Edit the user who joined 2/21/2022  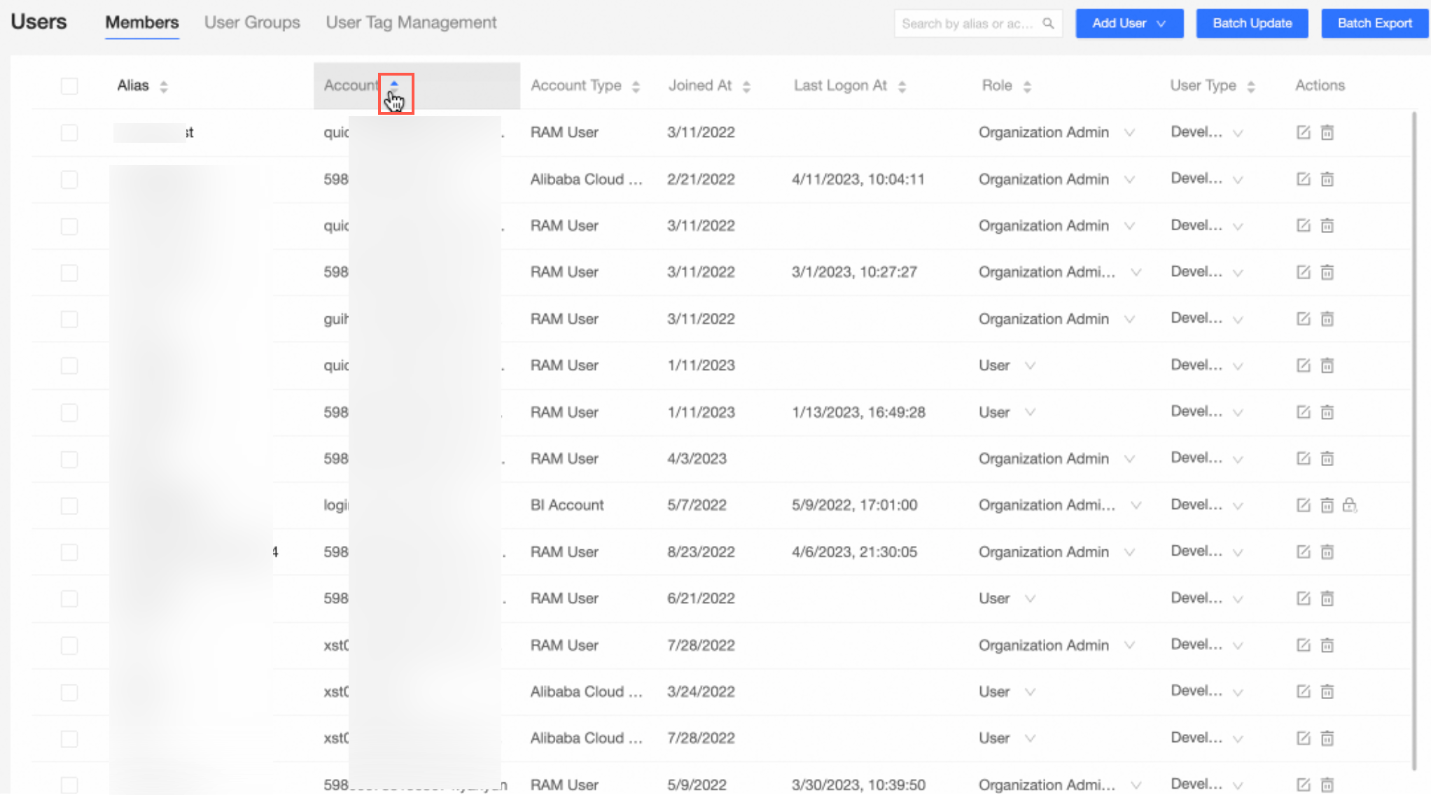point(1303,179)
